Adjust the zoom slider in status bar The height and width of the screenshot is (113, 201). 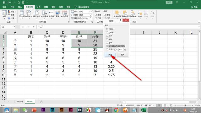(x=186, y=105)
